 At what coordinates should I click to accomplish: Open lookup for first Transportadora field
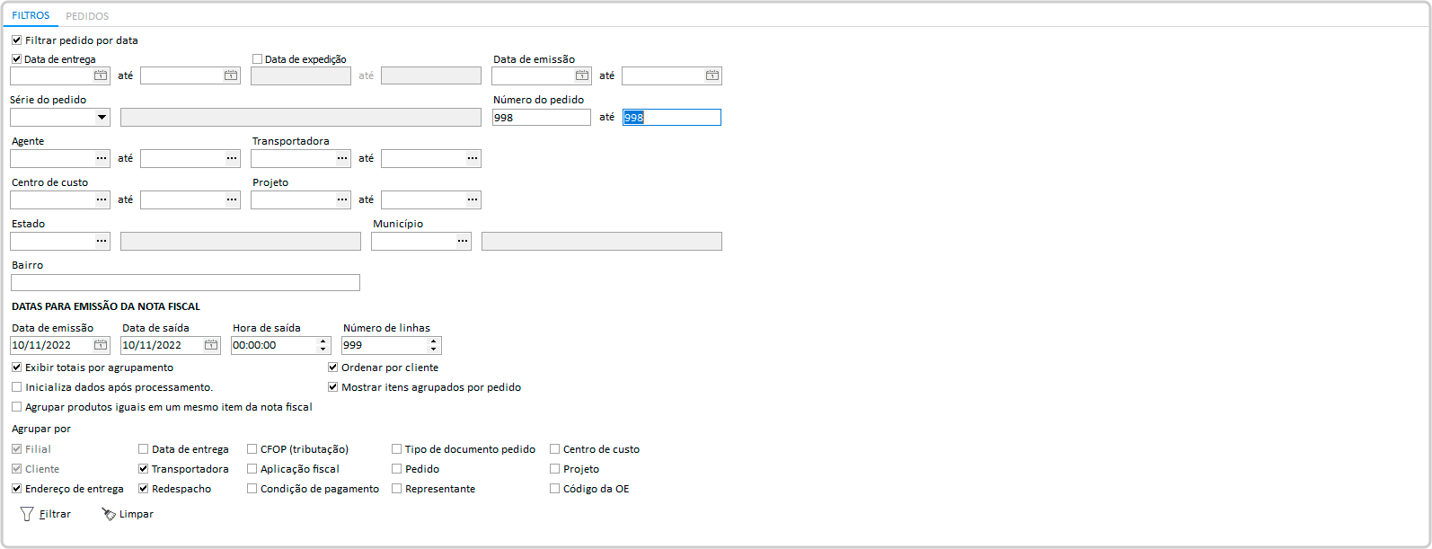pyautogui.click(x=342, y=159)
